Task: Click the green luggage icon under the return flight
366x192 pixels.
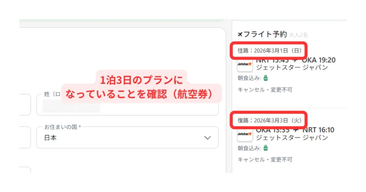Action: point(266,148)
